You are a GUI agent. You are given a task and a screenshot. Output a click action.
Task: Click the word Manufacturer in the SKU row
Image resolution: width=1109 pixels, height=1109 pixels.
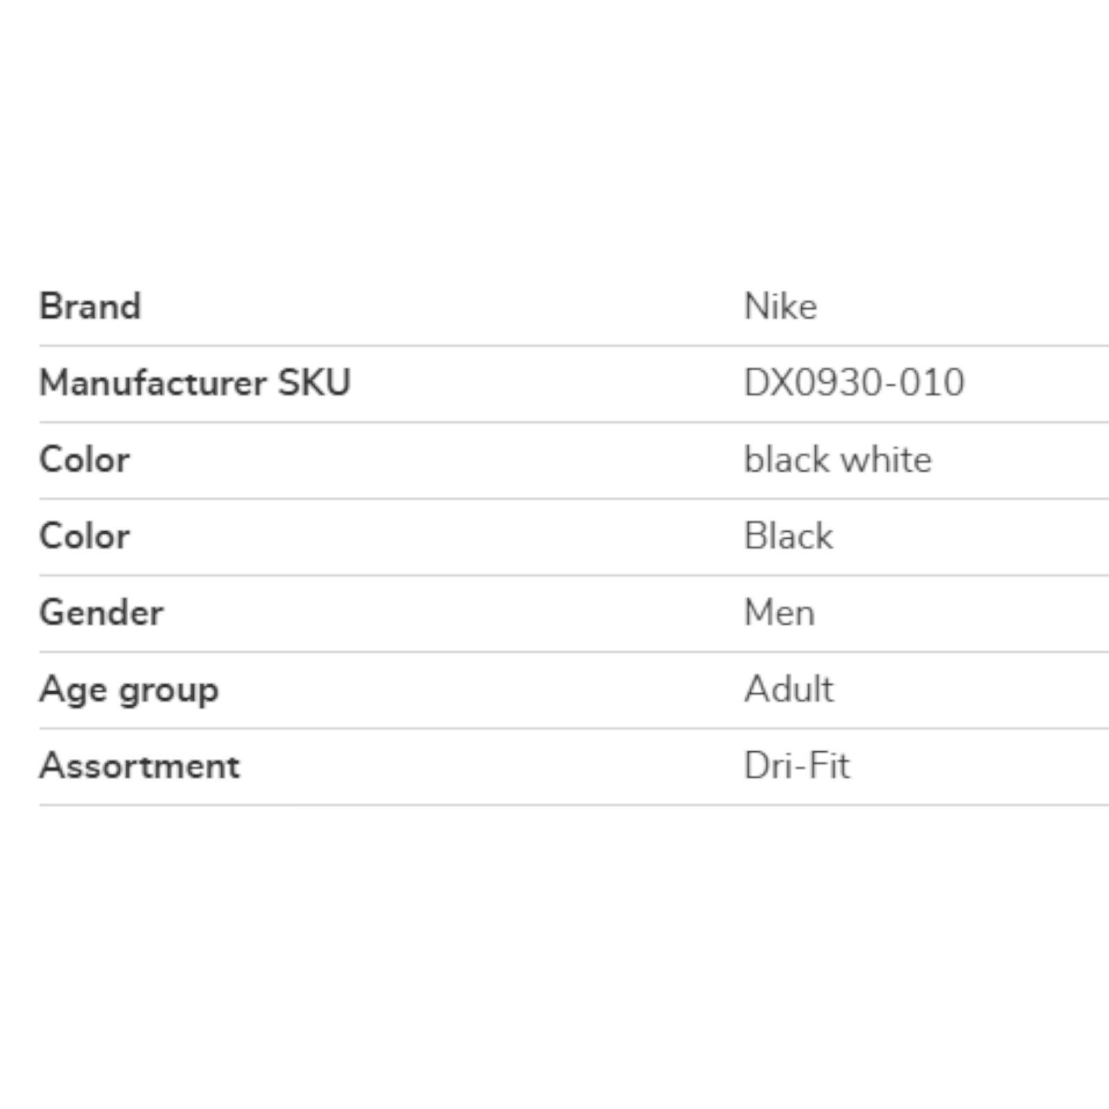(x=152, y=383)
